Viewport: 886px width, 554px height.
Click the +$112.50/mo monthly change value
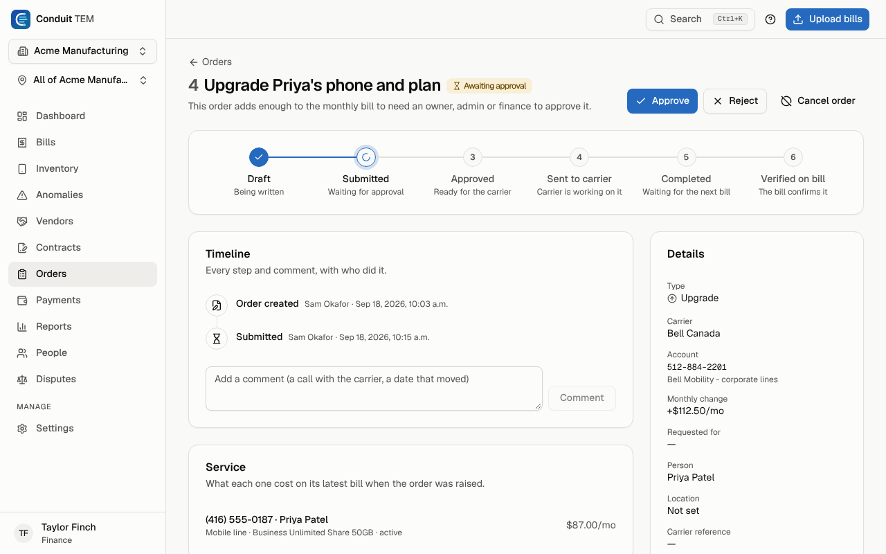coord(696,411)
